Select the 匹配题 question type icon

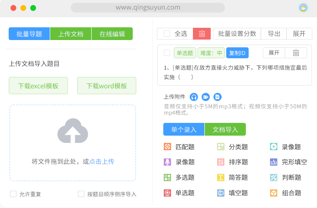167,147
